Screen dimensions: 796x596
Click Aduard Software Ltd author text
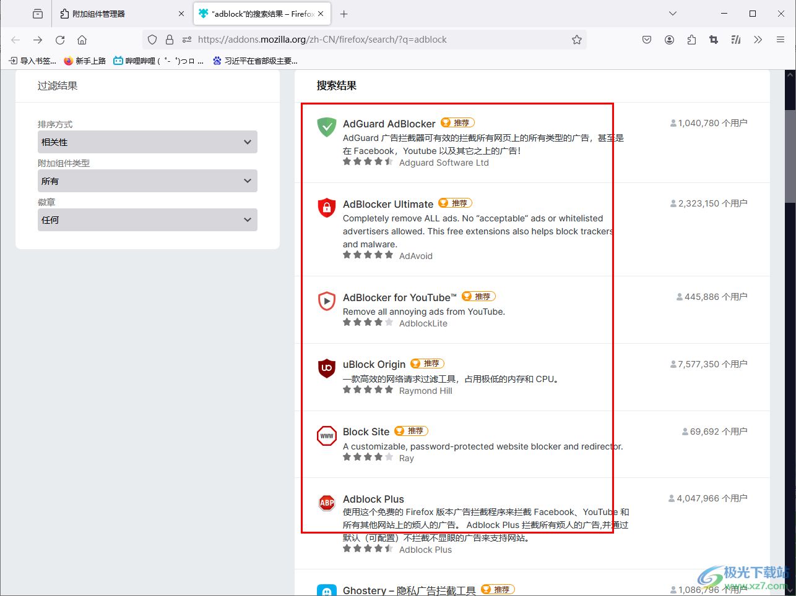coord(444,163)
